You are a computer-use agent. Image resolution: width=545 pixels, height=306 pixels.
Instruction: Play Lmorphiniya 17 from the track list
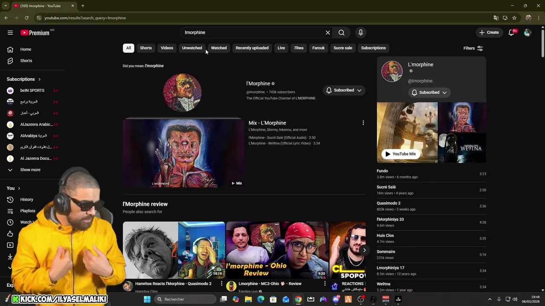[x=431, y=271]
